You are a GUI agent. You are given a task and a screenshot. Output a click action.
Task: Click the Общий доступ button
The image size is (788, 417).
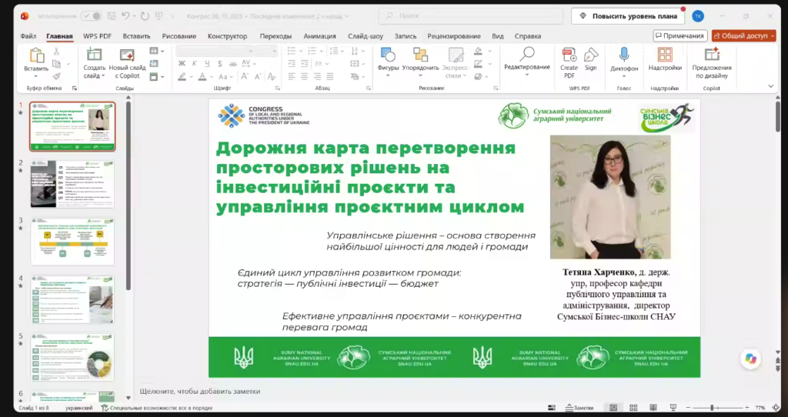pos(744,35)
